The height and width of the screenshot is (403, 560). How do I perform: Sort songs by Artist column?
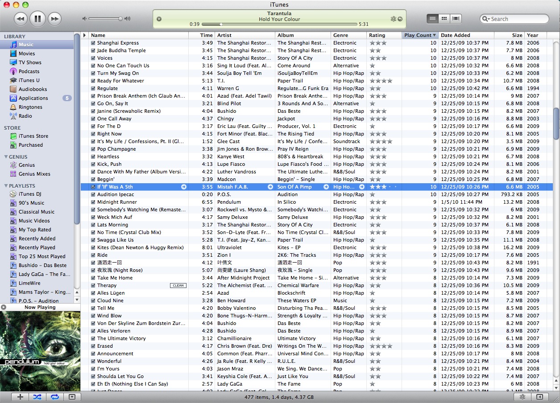pyautogui.click(x=245, y=35)
